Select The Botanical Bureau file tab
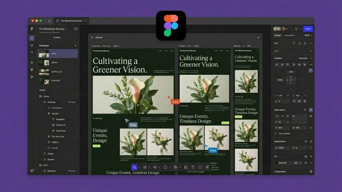The width and height of the screenshot is (342, 192). click(x=71, y=21)
